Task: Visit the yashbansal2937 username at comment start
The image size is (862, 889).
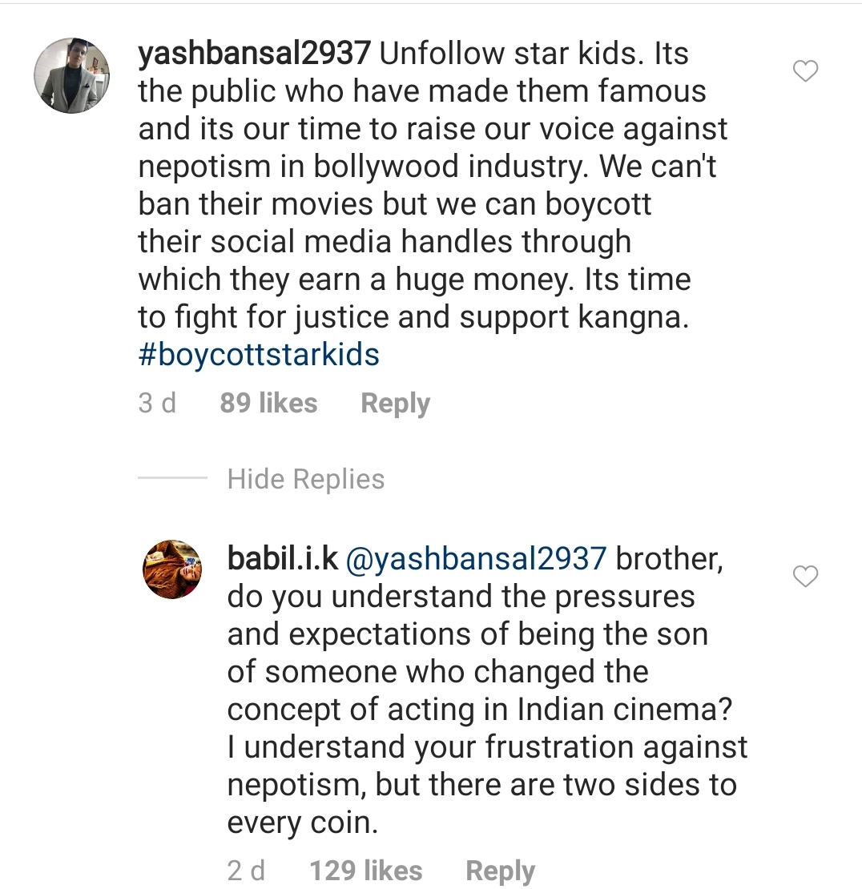Action: (x=254, y=54)
